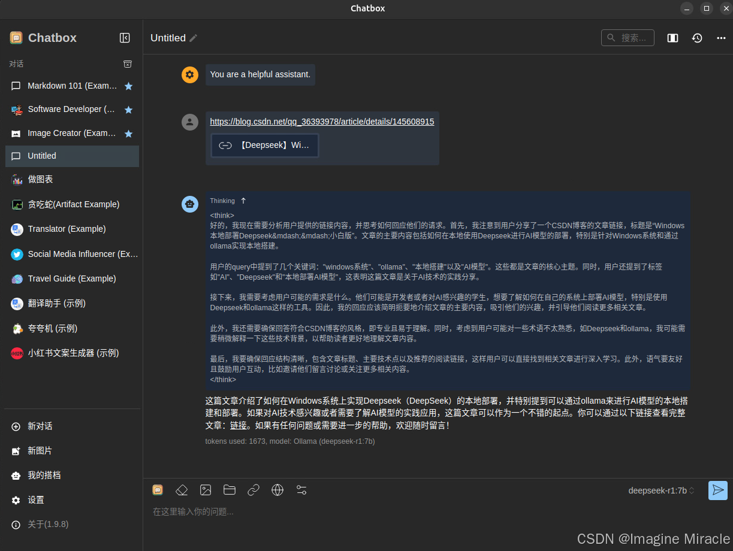Open the 夸夸机 (示例) conversation

[x=72, y=328]
